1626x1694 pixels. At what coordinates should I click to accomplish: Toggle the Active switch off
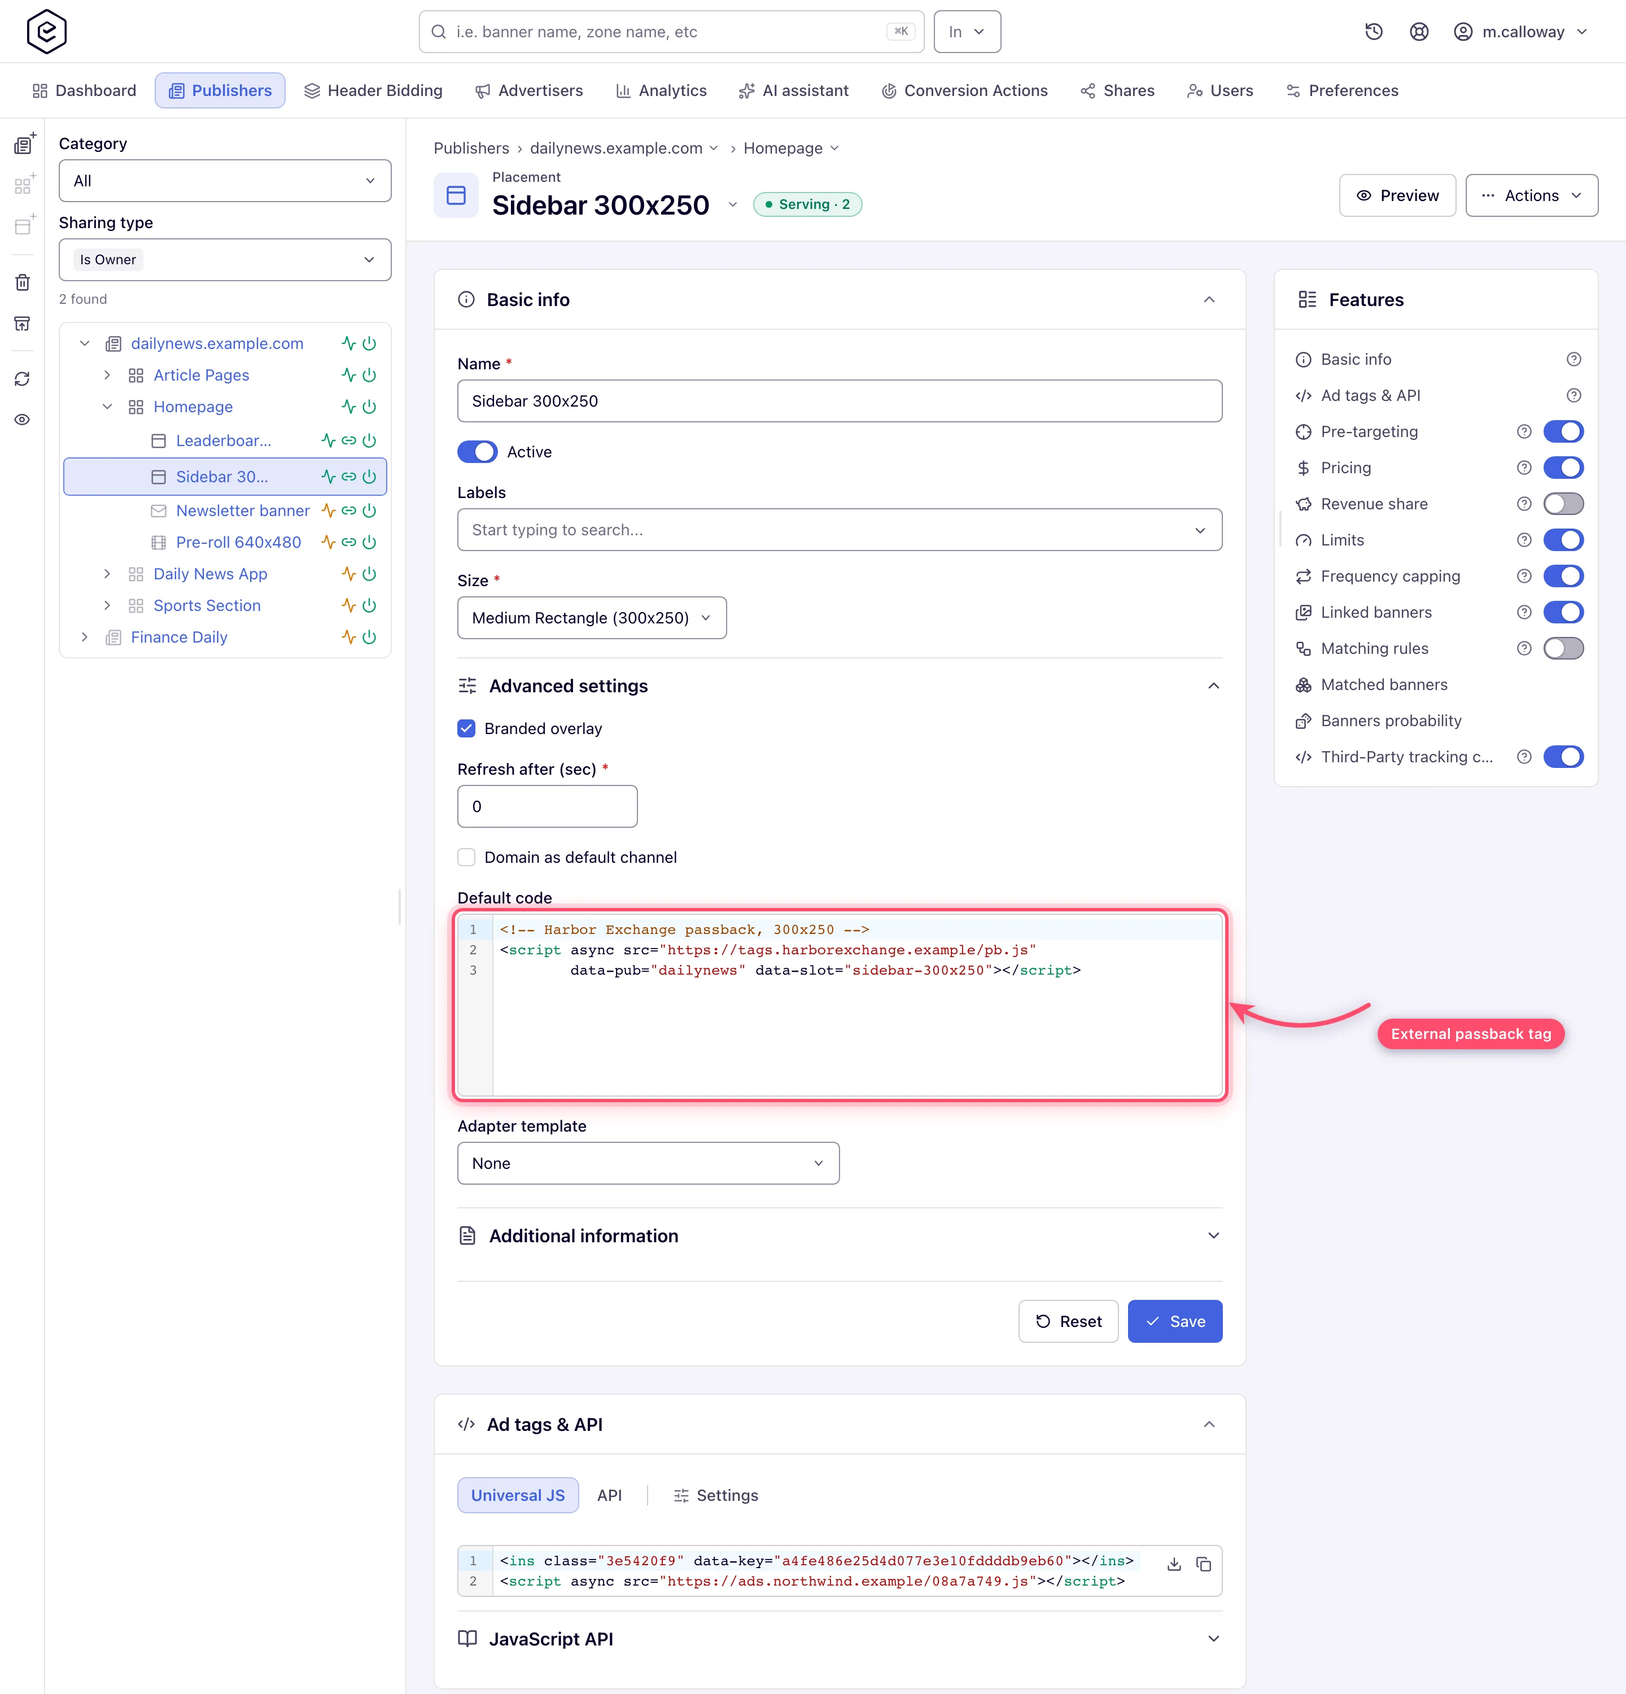click(x=477, y=452)
